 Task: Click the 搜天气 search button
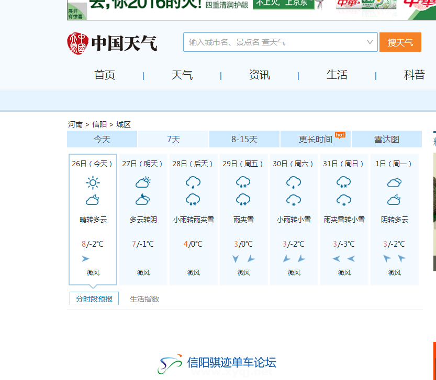click(400, 42)
